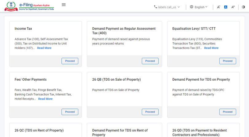Expand Read More in Income Tax card
Image resolution: width=249 pixels, height=137 pixels.
click(44, 48)
